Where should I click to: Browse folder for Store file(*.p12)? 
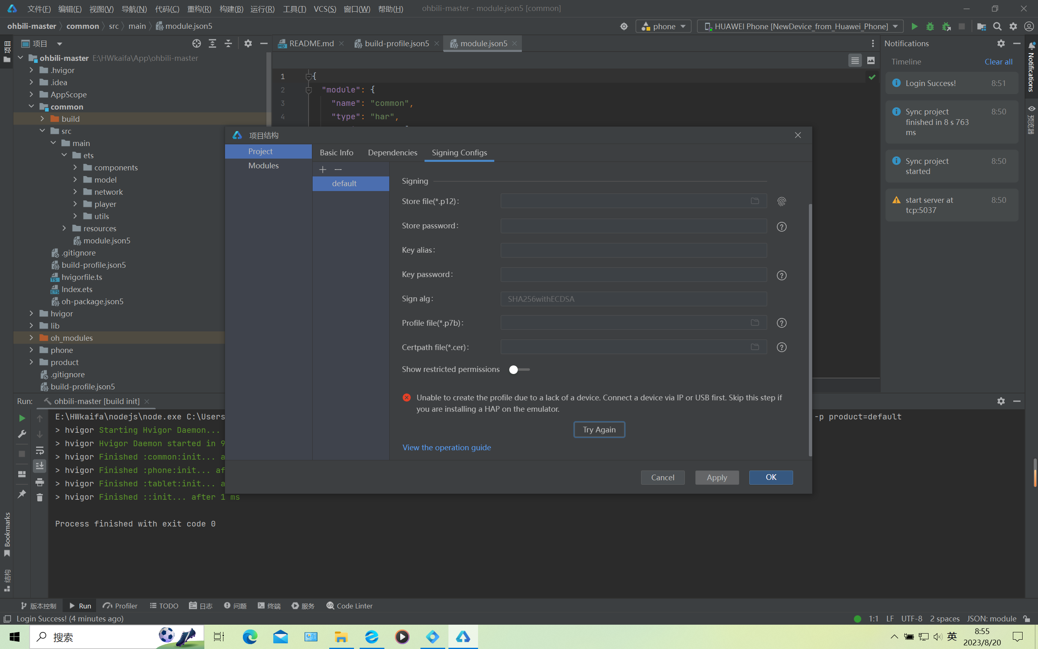pos(755,201)
